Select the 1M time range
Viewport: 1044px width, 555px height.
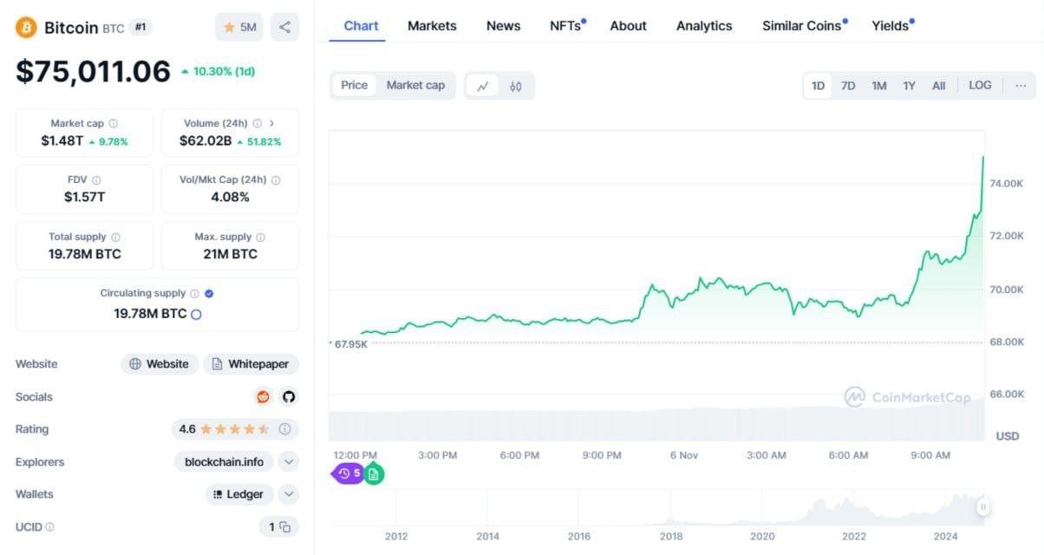[x=879, y=86]
